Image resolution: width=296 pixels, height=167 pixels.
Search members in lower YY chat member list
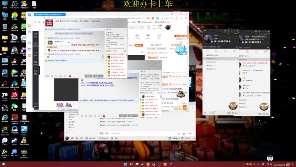pyautogui.click(x=159, y=93)
